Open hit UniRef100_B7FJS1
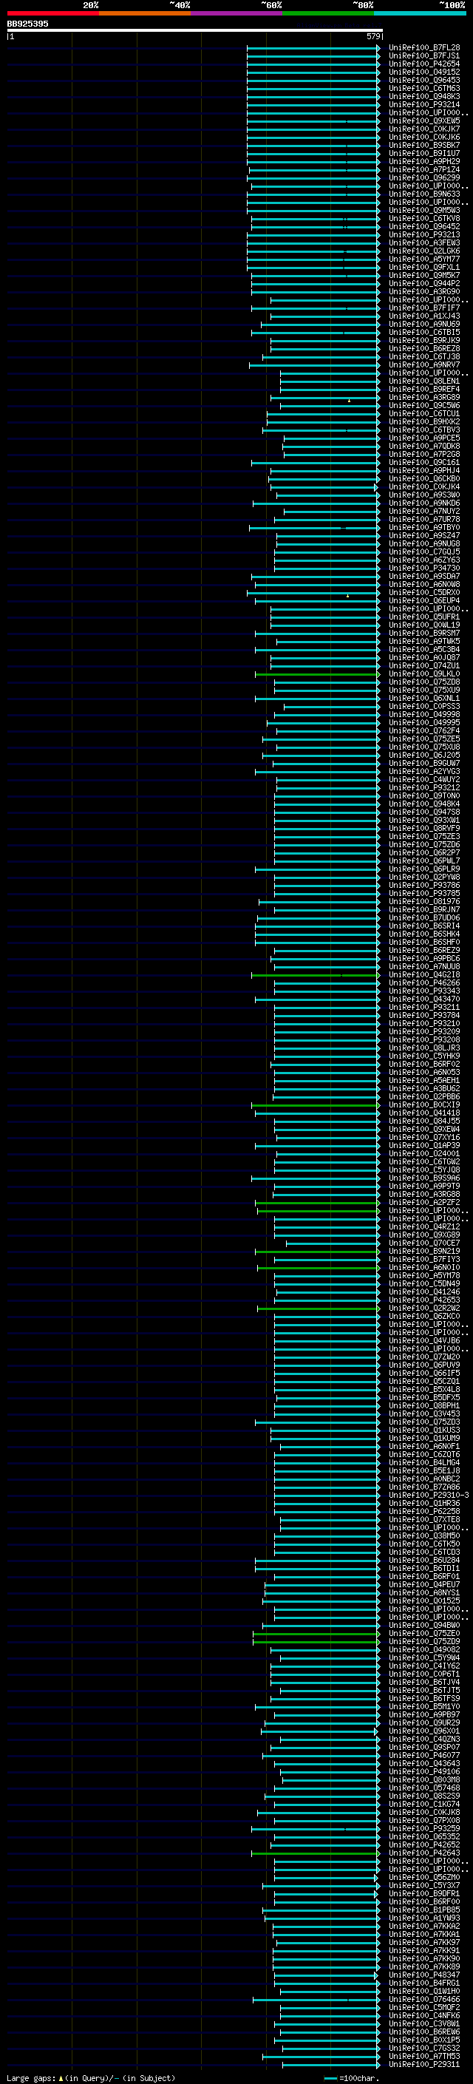The width and height of the screenshot is (473, 2084). point(423,56)
